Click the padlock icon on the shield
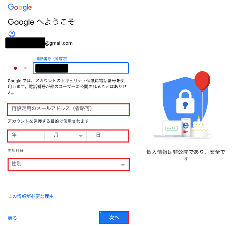Image resolution: width=234 pixels, height=227 pixels. (x=185, y=102)
